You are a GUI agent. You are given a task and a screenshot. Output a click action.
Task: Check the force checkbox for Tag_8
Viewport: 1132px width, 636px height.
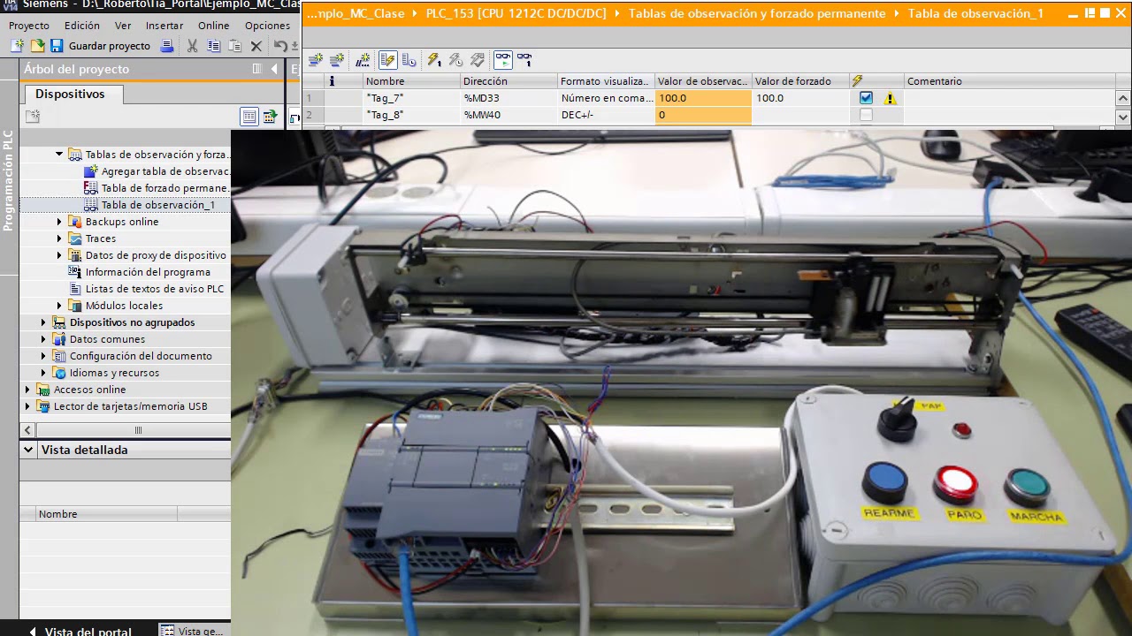pyautogui.click(x=866, y=115)
